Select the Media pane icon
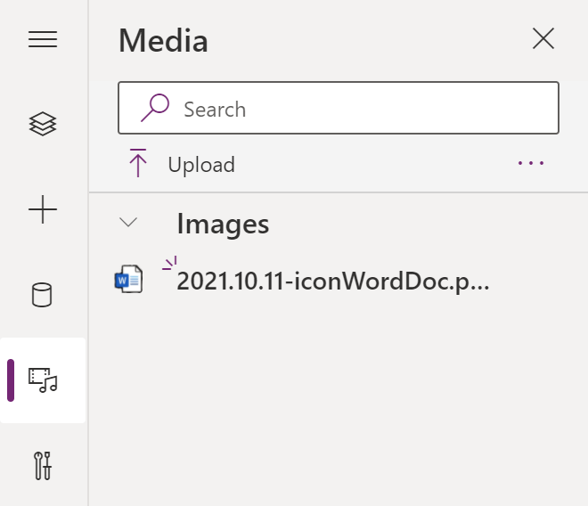 tap(43, 379)
